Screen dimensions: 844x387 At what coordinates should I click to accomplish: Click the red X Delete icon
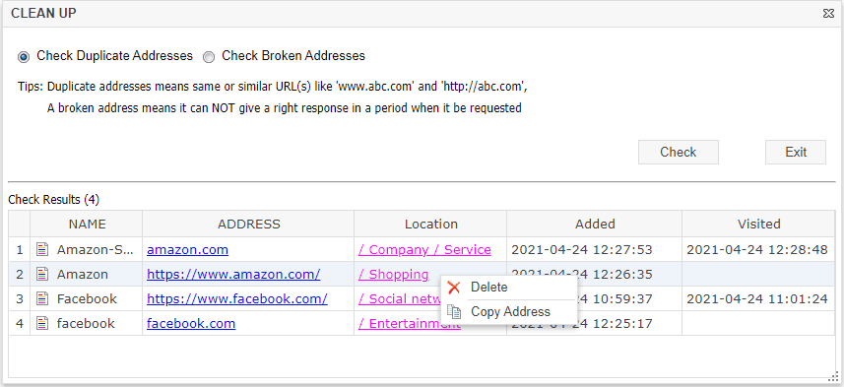point(454,288)
